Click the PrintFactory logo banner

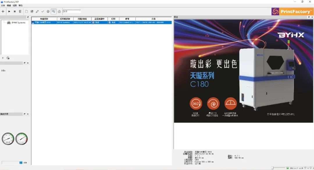(292, 12)
